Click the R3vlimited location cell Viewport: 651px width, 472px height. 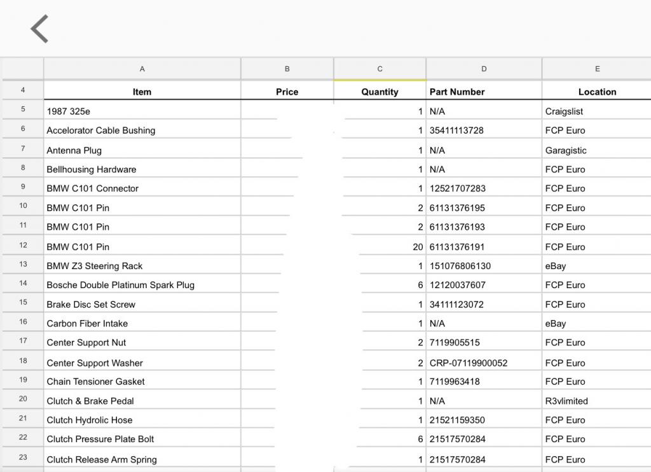click(596, 401)
